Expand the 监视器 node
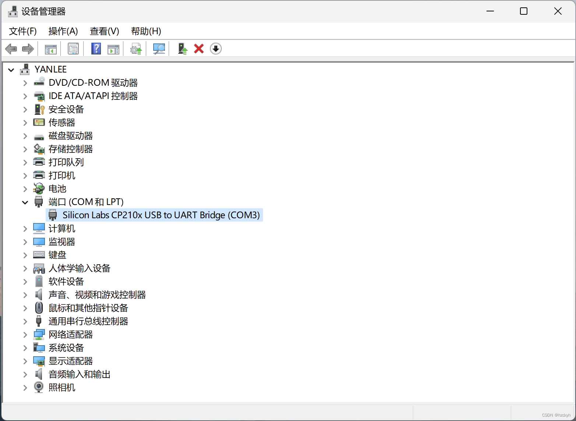Screen dimensions: 576x421 point(25,242)
